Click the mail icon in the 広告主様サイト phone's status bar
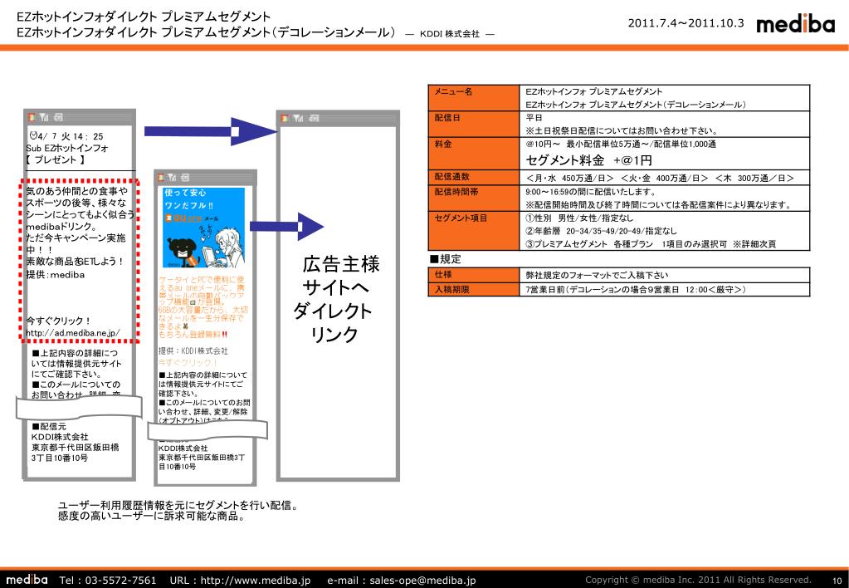Screen dimensions: 849x588 (314, 118)
